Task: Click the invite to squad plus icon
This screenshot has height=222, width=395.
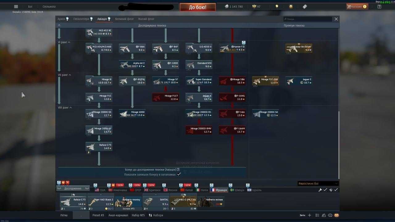Action: point(310,215)
